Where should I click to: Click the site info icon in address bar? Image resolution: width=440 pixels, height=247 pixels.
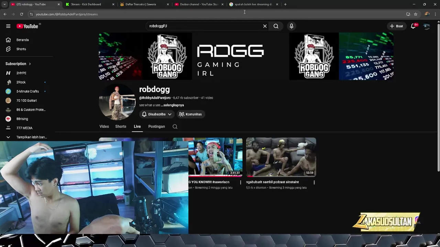pos(31,14)
